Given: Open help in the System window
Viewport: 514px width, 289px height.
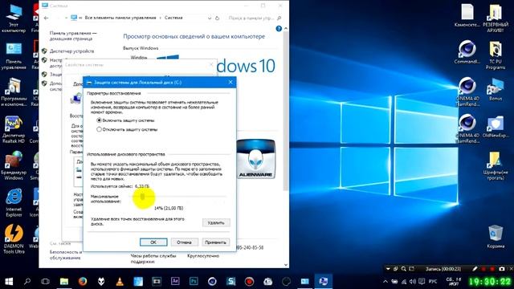Looking at the screenshot, I should 279,29.
